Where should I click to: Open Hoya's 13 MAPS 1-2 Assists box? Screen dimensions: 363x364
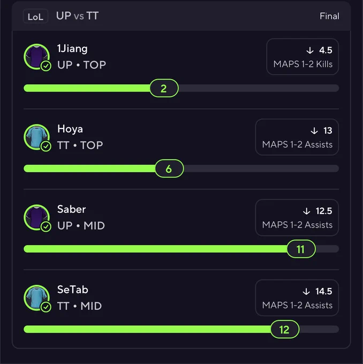point(297,137)
